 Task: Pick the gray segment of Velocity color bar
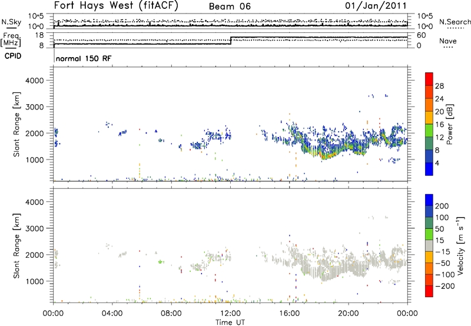click(x=429, y=245)
